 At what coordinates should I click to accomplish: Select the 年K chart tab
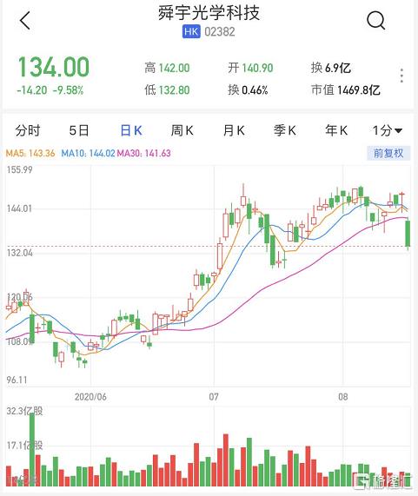pos(336,130)
